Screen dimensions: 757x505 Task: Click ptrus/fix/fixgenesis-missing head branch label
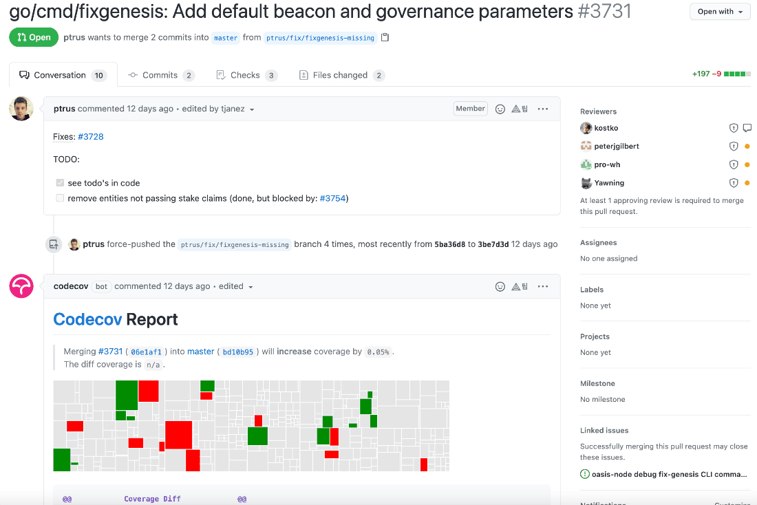coord(320,38)
